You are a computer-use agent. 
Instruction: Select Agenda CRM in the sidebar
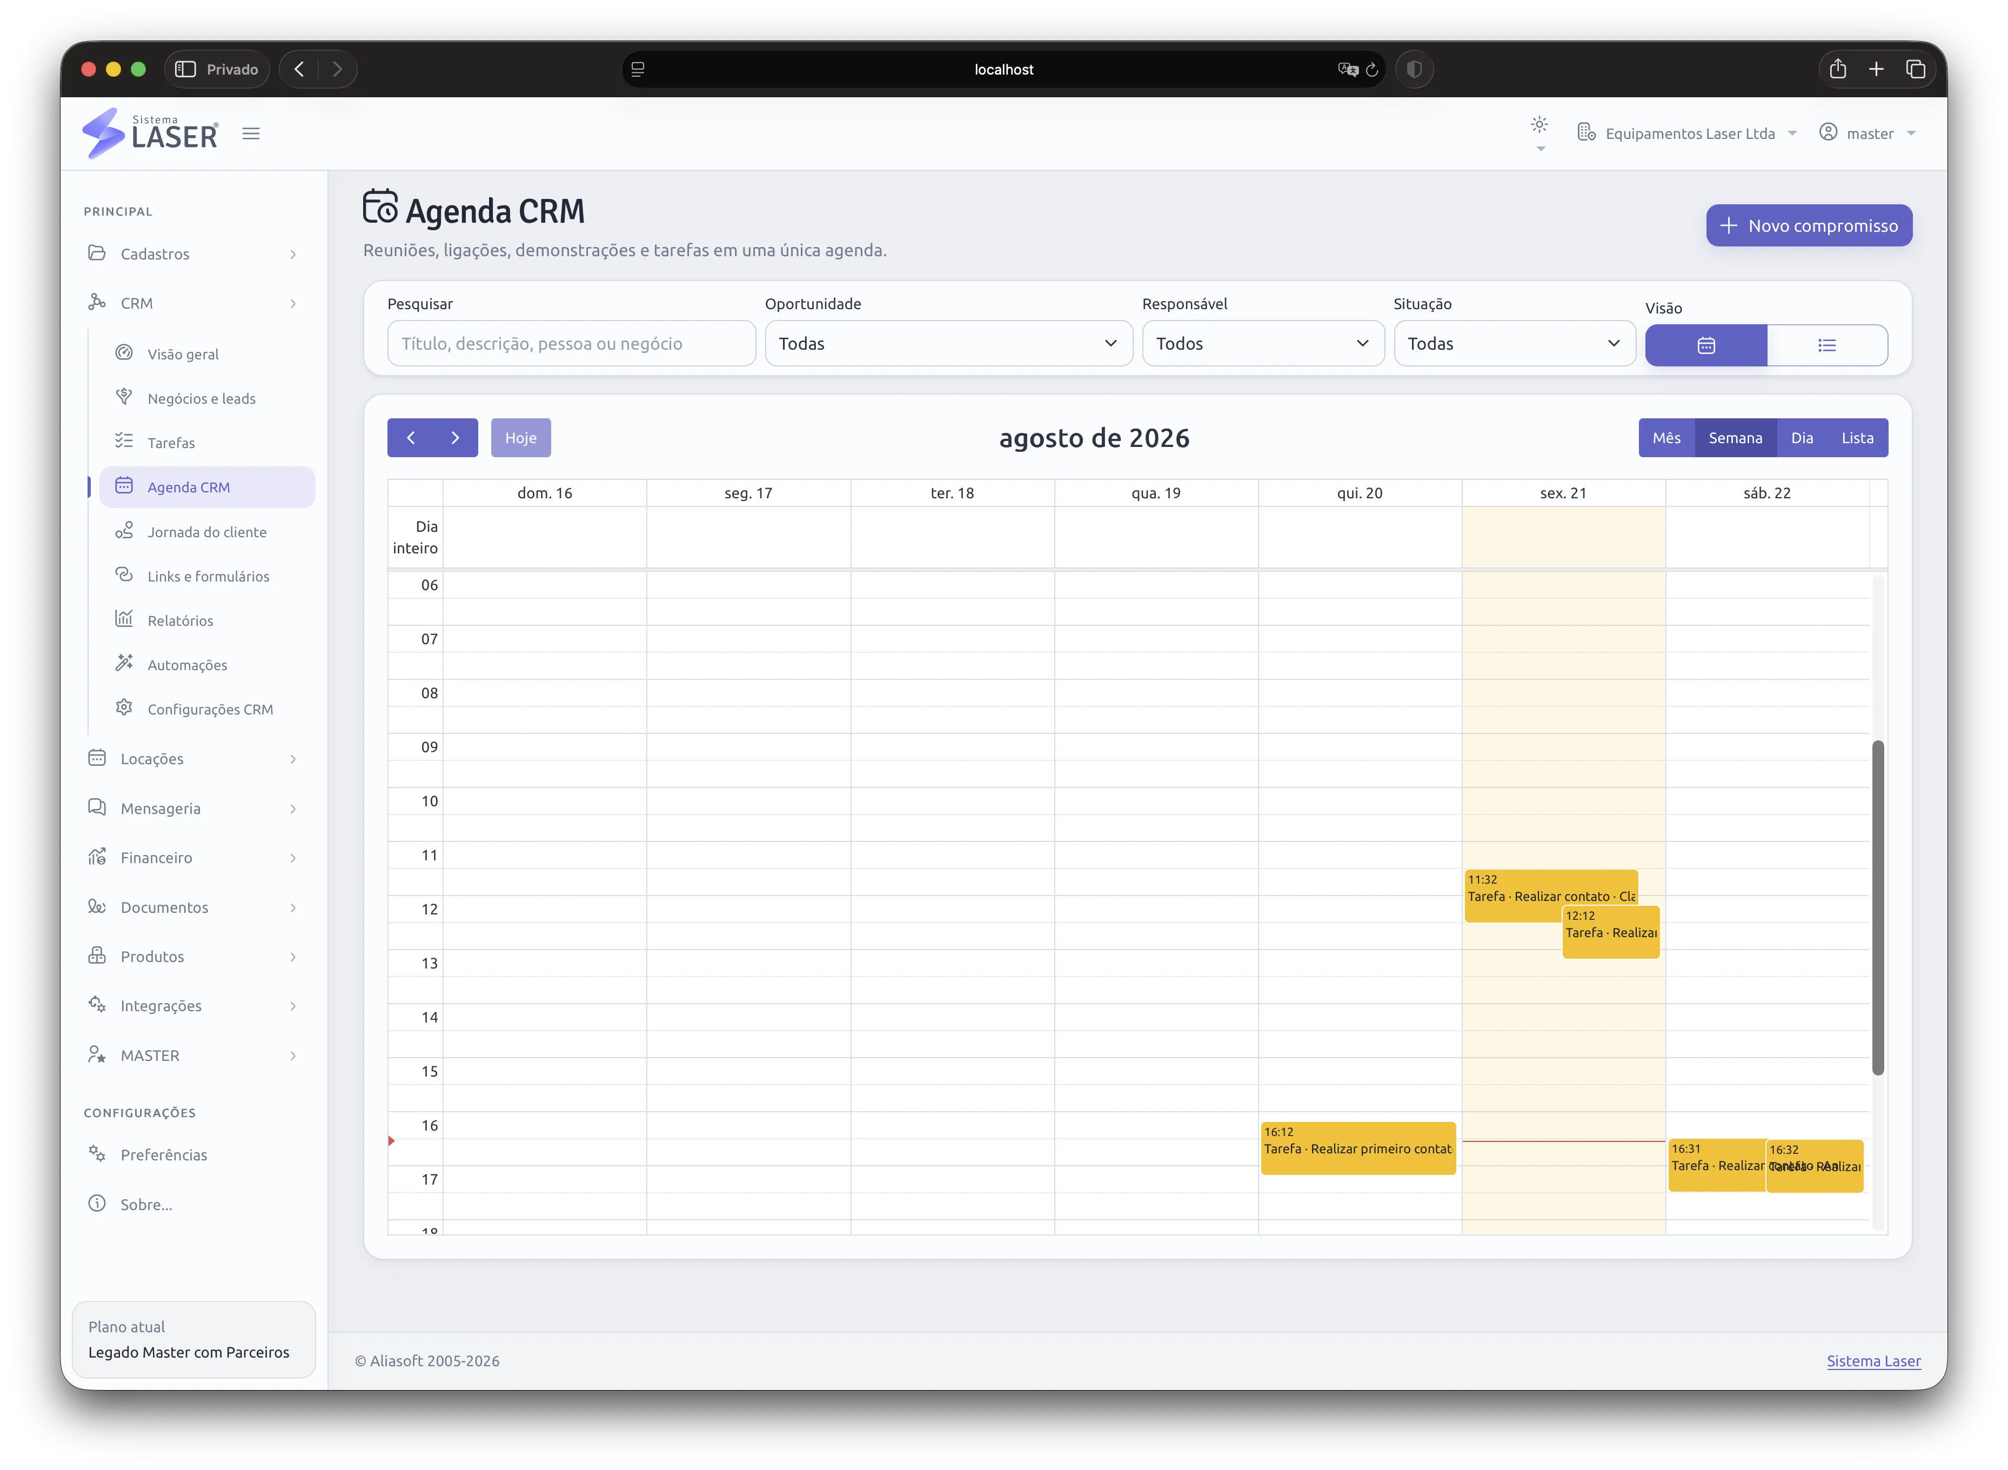tap(206, 487)
